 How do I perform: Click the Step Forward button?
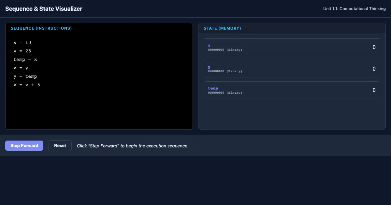[x=24, y=145]
